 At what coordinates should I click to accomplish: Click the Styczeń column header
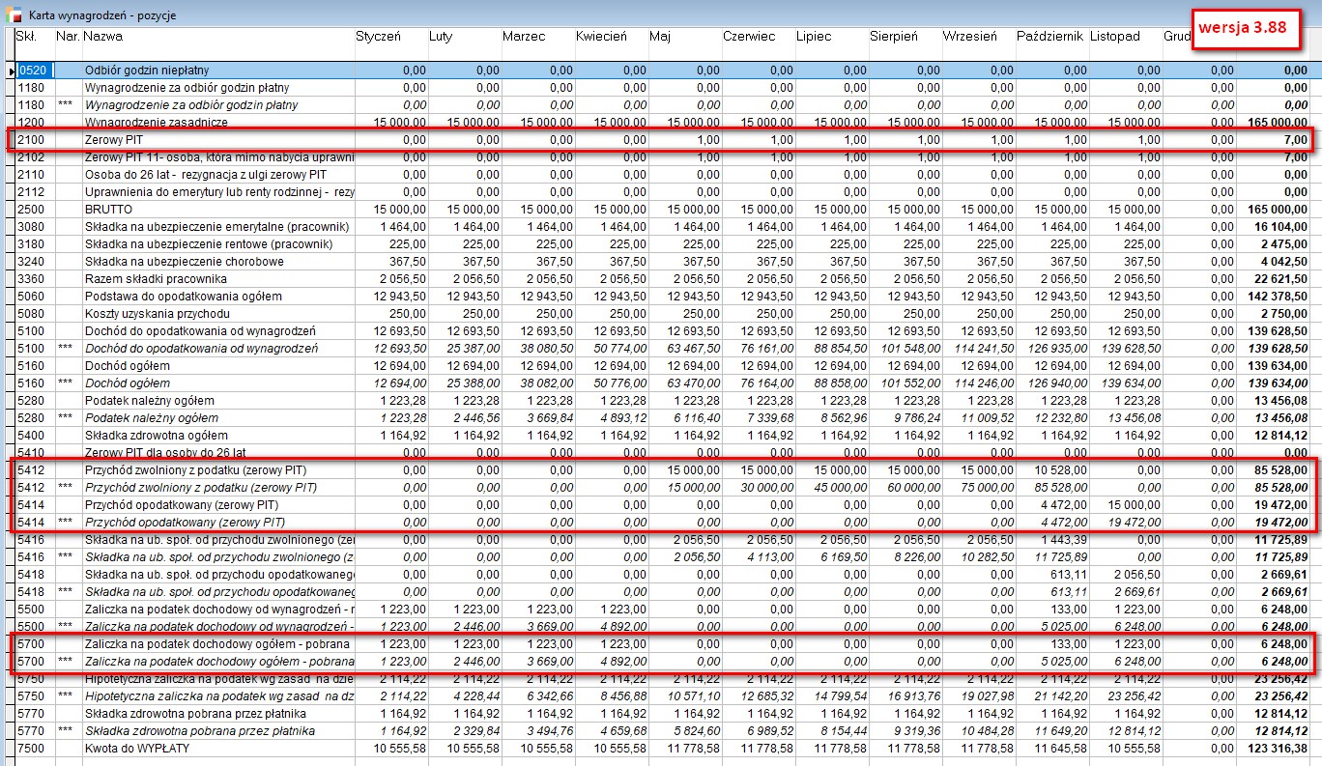click(378, 37)
